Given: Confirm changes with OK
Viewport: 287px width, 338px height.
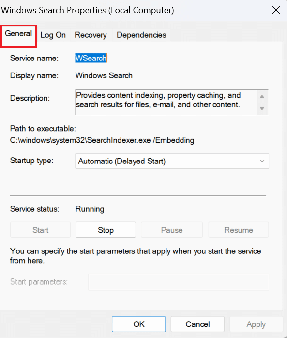Looking at the screenshot, I should 139,324.
